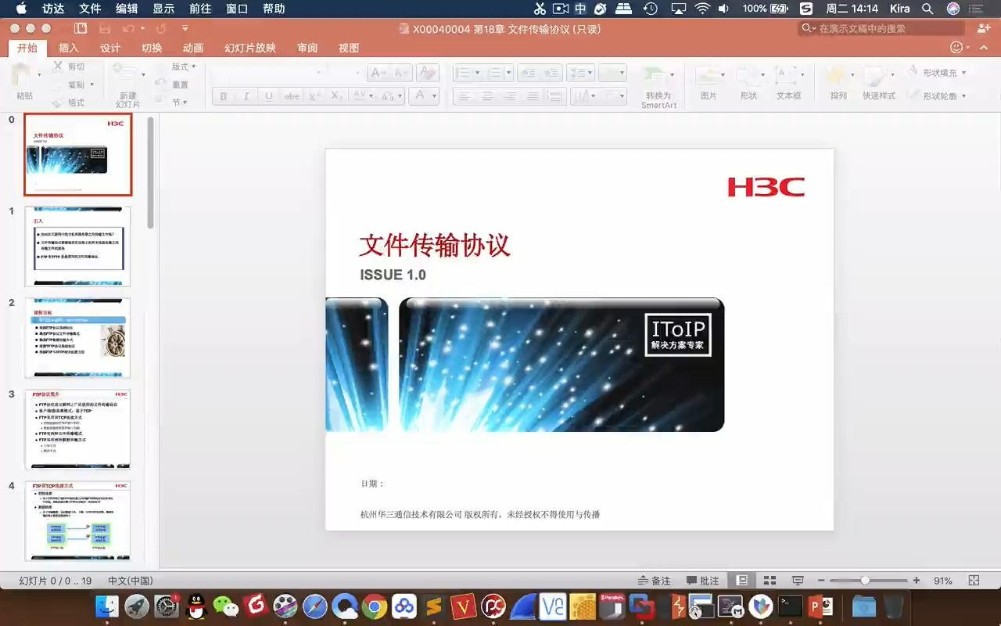Viewport: 1001px width, 626px height.
Task: Click the zoom slider handle
Action: [x=865, y=581]
